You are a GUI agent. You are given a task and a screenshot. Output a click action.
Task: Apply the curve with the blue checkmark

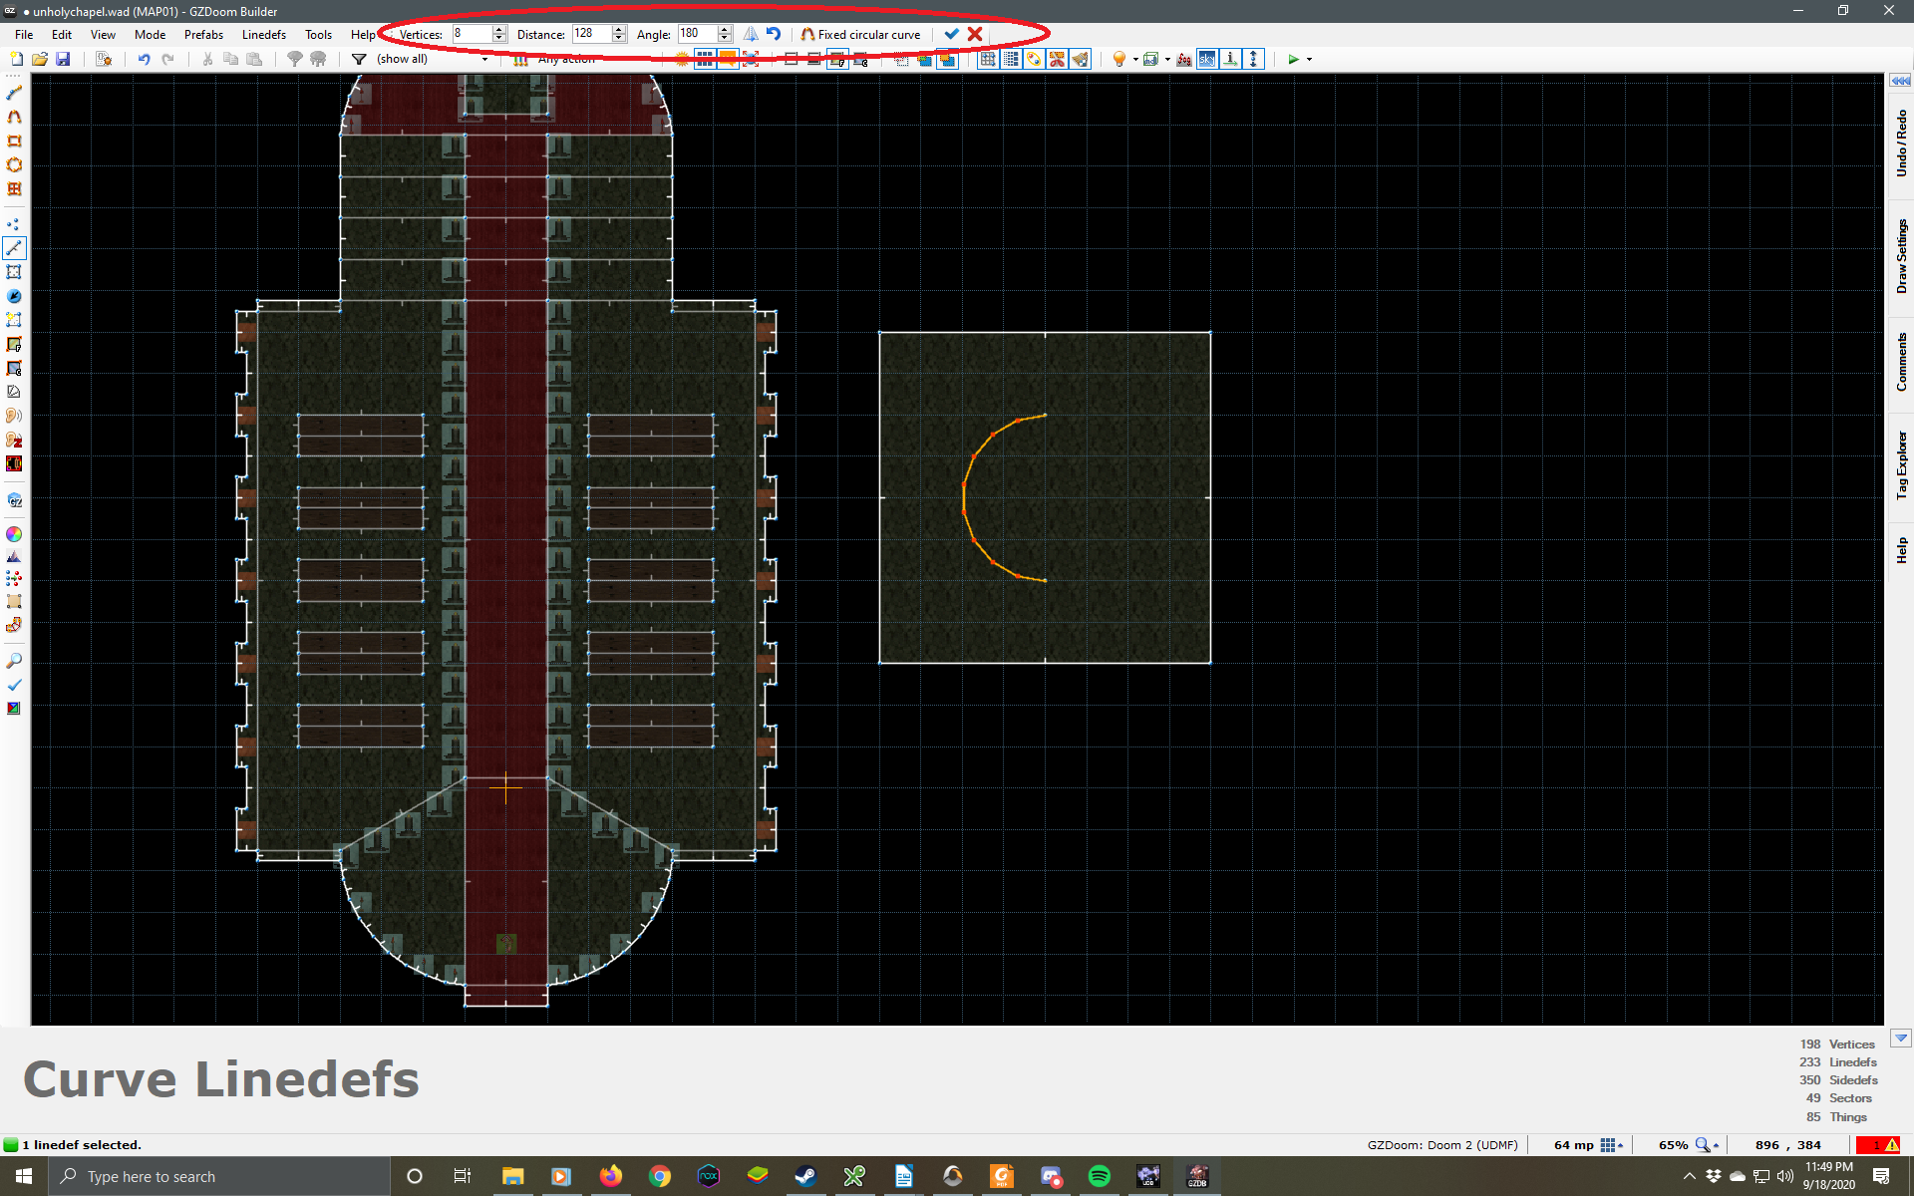(951, 34)
